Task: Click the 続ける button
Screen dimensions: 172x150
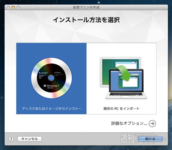Action: (150, 139)
